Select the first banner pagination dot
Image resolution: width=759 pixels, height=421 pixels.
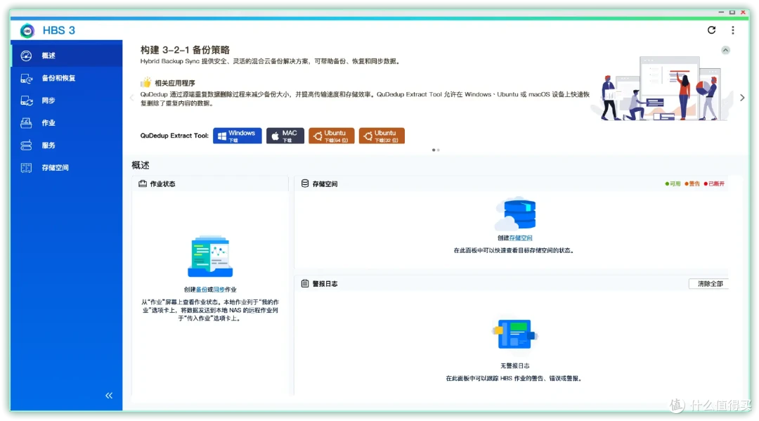pyautogui.click(x=433, y=150)
